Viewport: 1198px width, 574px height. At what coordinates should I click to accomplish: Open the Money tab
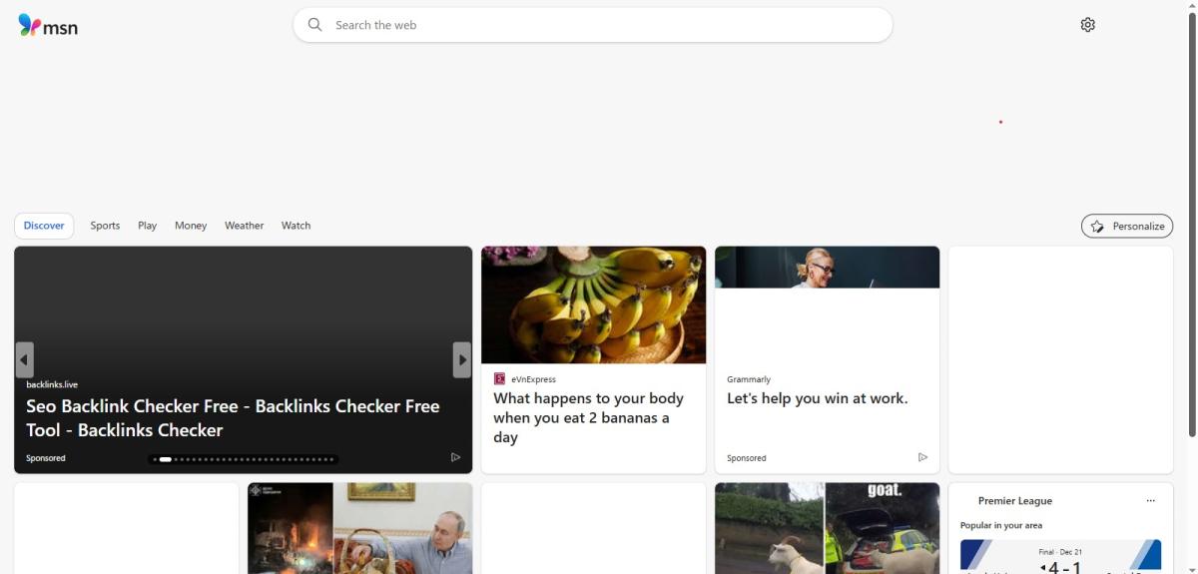pyautogui.click(x=191, y=226)
